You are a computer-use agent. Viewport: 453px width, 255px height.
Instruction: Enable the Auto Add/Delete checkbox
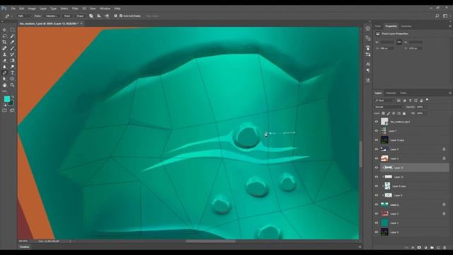point(121,16)
